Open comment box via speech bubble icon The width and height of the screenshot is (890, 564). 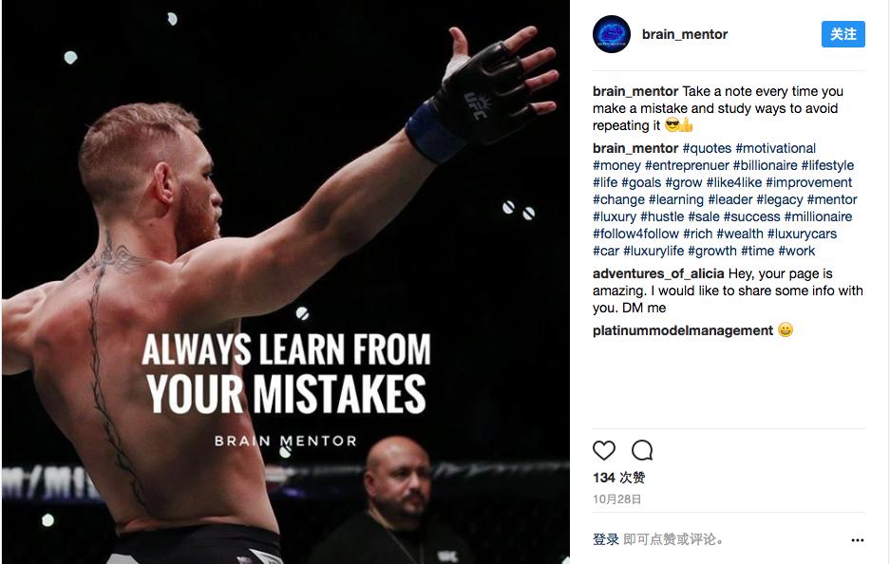pos(642,450)
